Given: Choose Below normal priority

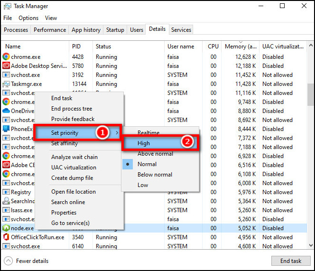Looking at the screenshot, I should pos(160,175).
